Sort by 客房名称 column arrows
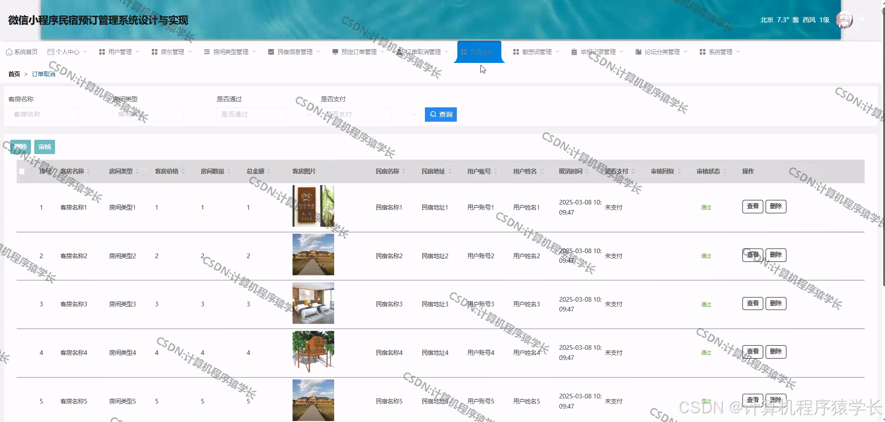885x422 pixels. [88, 171]
